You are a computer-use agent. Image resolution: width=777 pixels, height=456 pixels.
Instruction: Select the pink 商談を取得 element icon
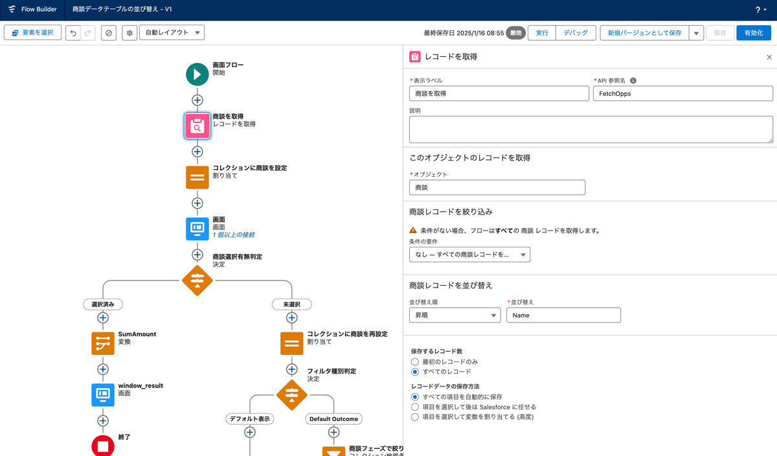click(x=197, y=126)
